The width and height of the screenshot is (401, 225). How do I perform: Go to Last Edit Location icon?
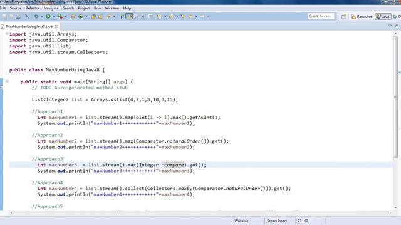[x=183, y=16]
